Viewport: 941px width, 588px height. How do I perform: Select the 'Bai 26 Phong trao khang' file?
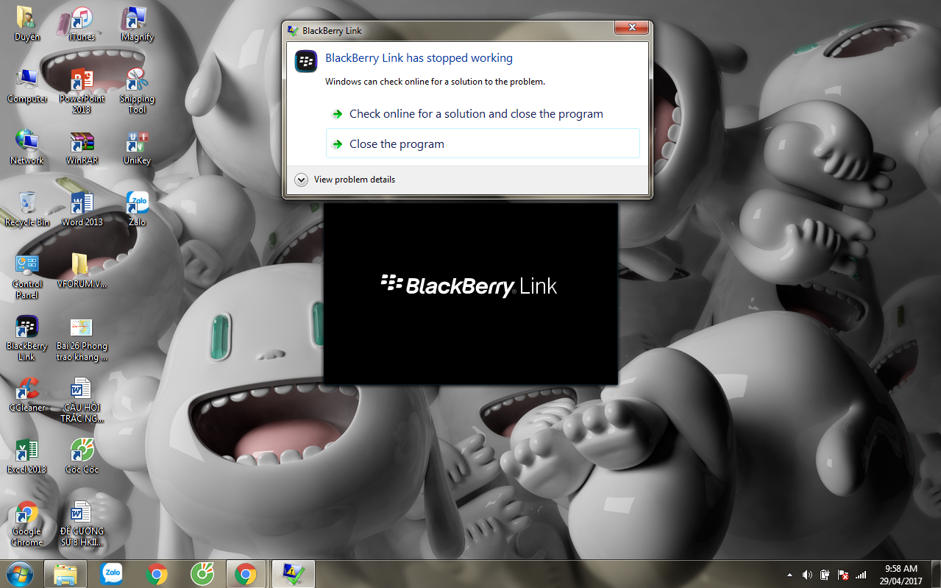[x=82, y=339]
